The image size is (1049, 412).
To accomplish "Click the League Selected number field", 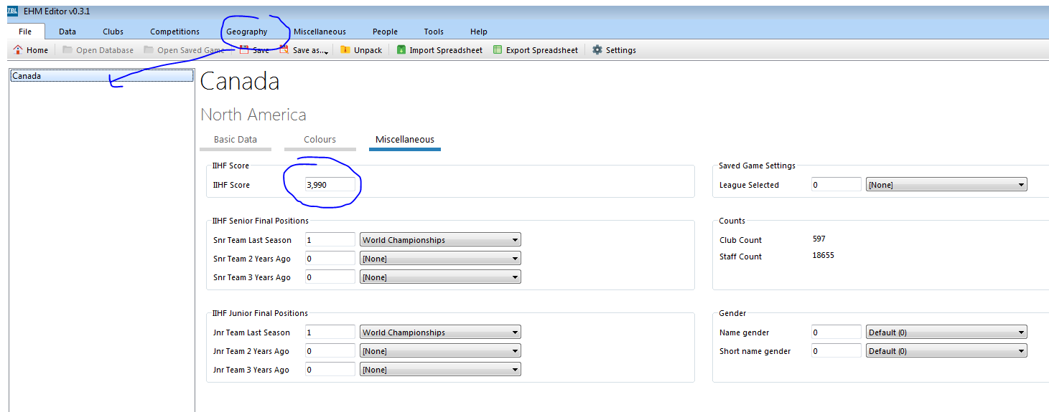I will pyautogui.click(x=836, y=185).
